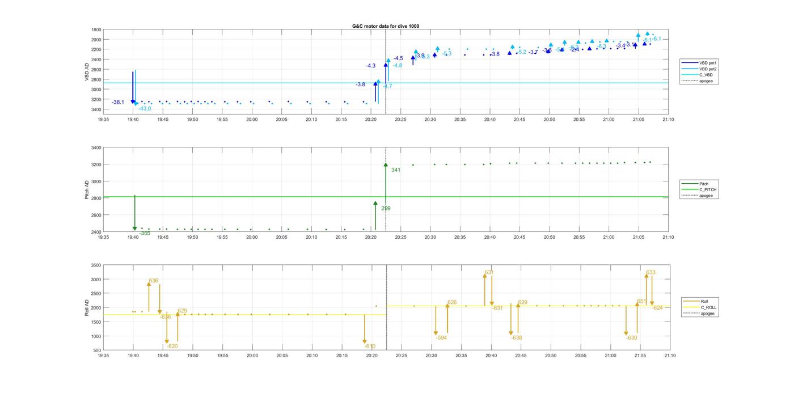Click the dark blue -38.1 downward arrow in the VBD plot
This screenshot has width=794, height=393.
(133, 88)
